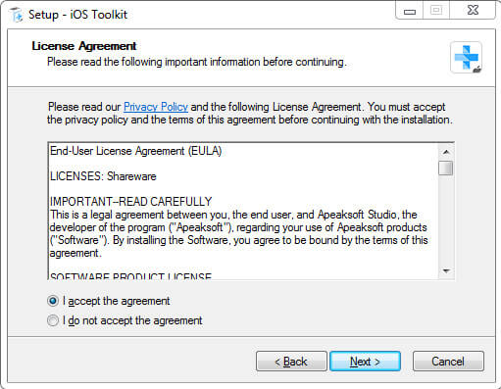Open the Privacy Policy link
The width and height of the screenshot is (501, 389).
(x=156, y=107)
